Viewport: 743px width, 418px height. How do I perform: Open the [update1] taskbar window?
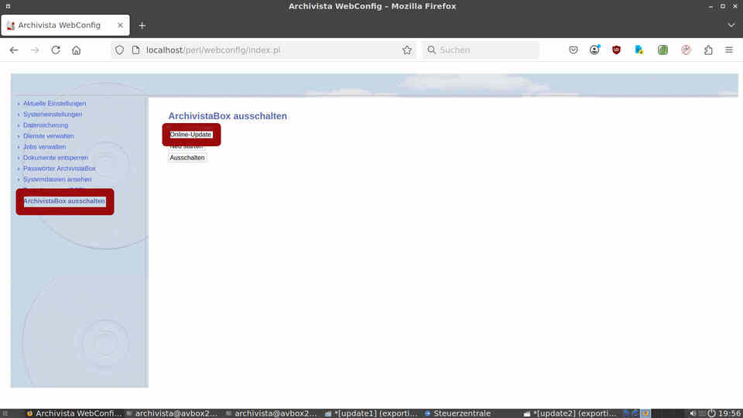[x=371, y=413]
